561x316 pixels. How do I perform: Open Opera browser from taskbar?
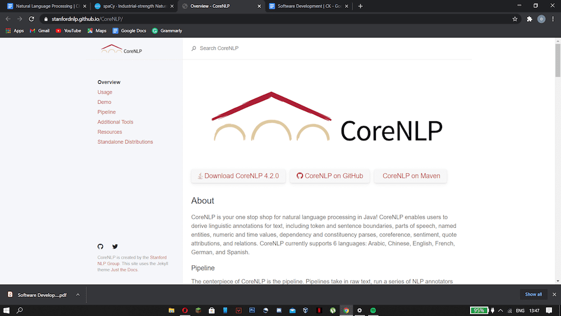tap(185, 310)
